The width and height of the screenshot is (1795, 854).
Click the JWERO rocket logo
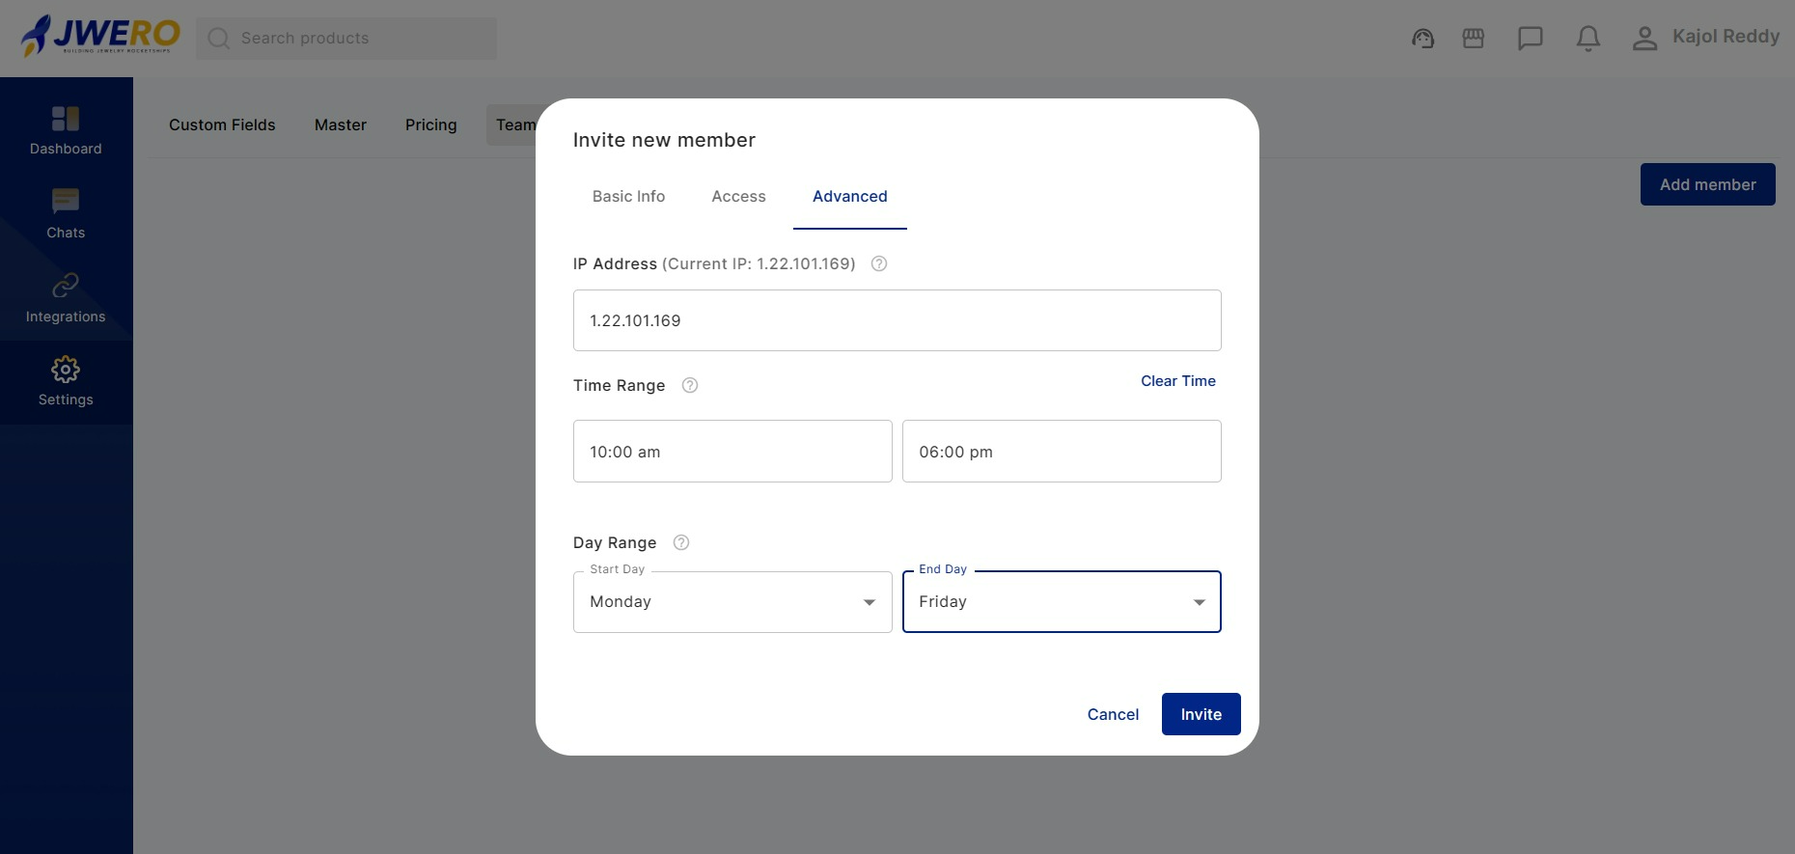click(99, 37)
